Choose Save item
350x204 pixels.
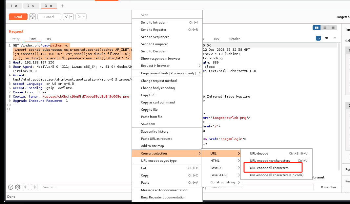(167, 124)
